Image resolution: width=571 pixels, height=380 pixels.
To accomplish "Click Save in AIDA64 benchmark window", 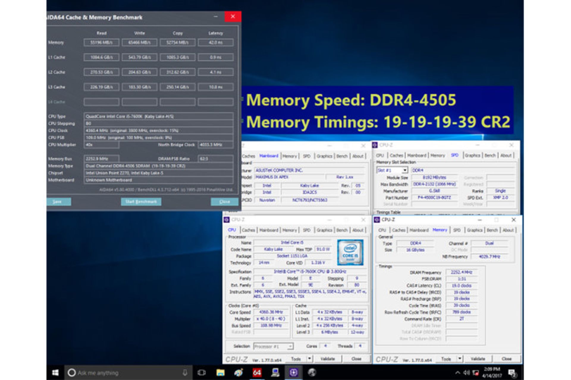I will tap(57, 202).
